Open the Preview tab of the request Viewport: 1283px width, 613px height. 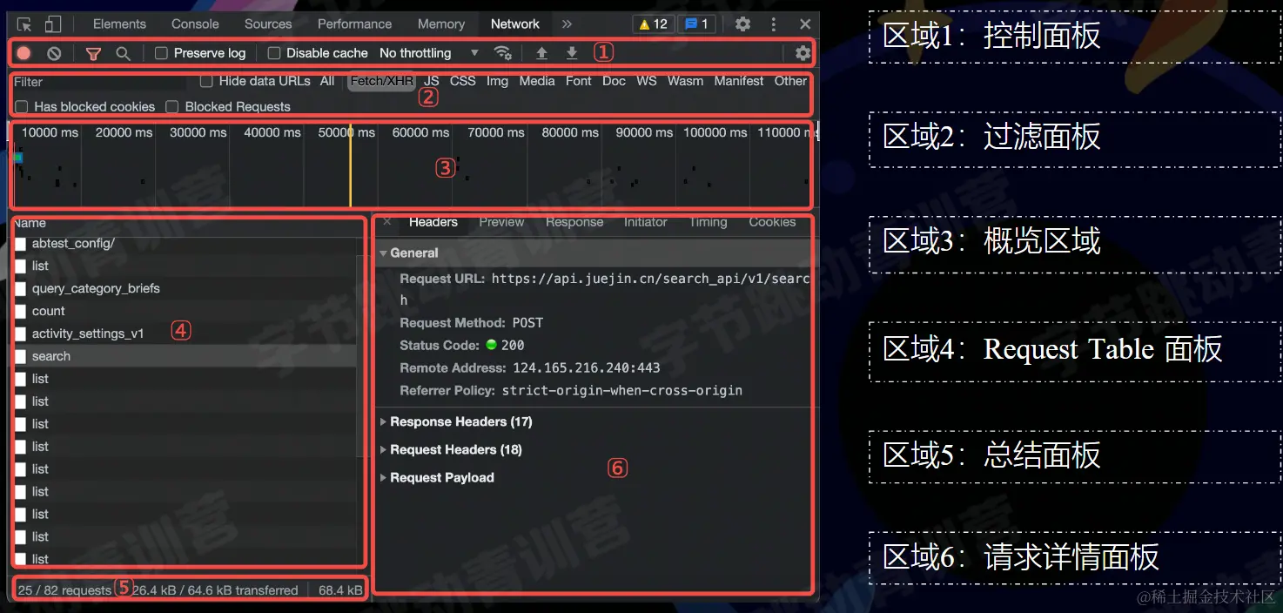pos(502,222)
